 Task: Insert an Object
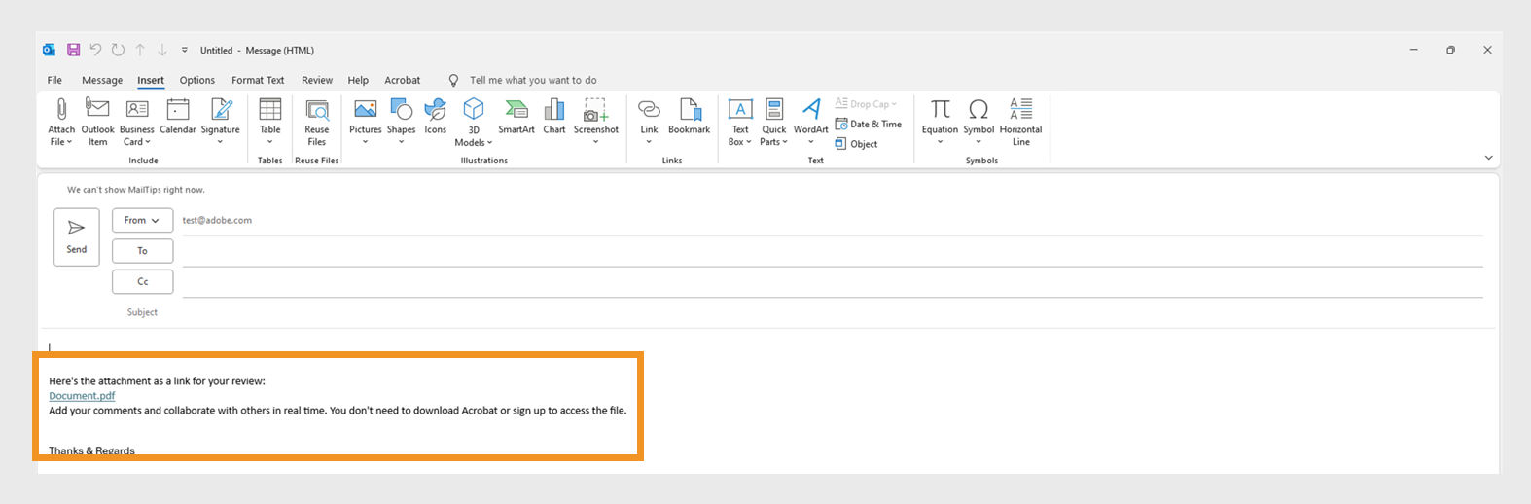(857, 144)
